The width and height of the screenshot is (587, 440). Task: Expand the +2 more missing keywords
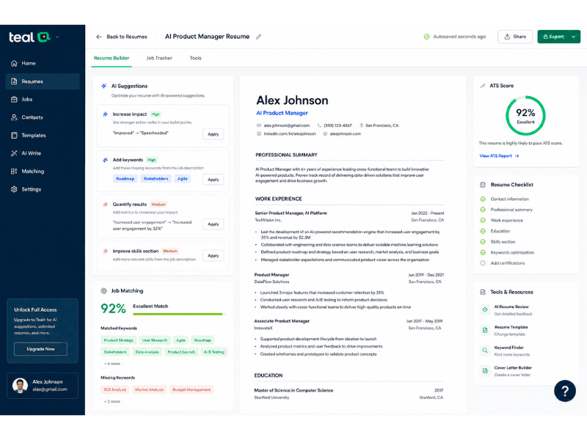point(112,401)
